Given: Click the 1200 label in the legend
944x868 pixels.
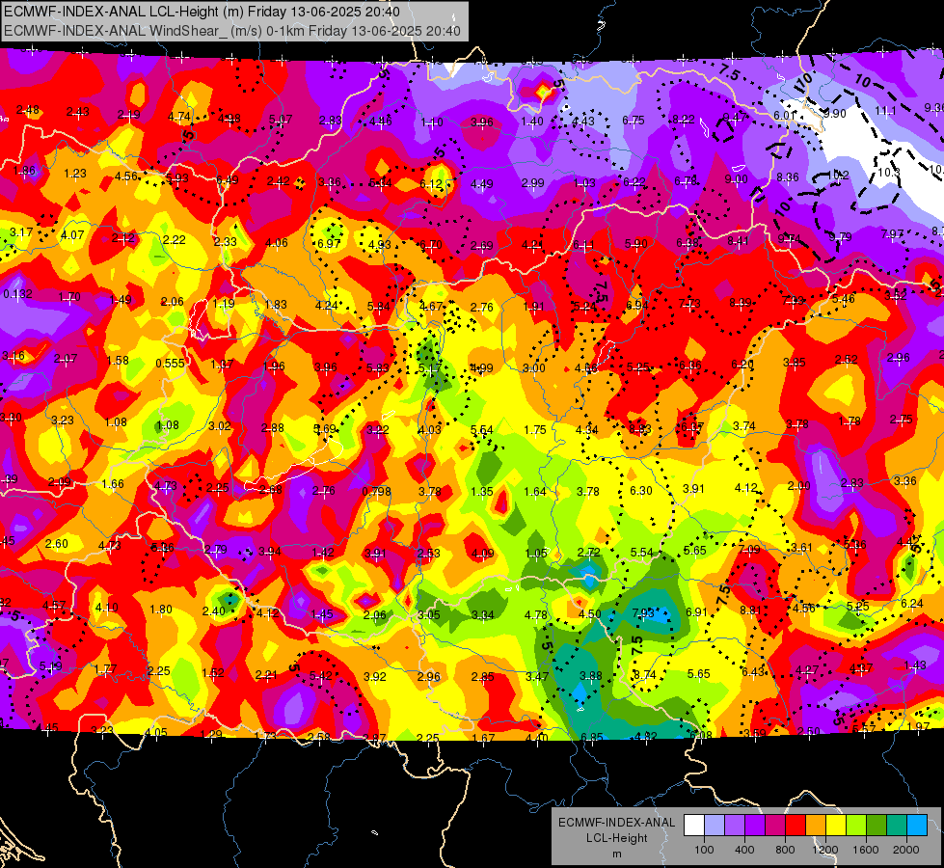Looking at the screenshot, I should pos(825,850).
